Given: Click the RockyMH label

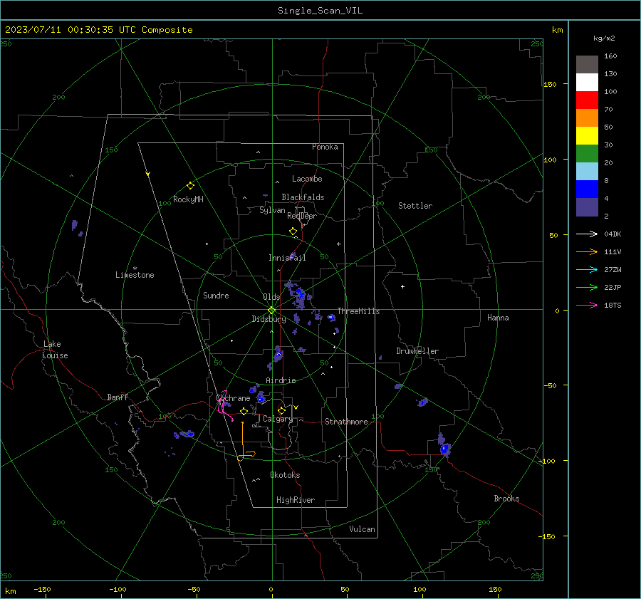Looking at the screenshot, I should (x=188, y=200).
